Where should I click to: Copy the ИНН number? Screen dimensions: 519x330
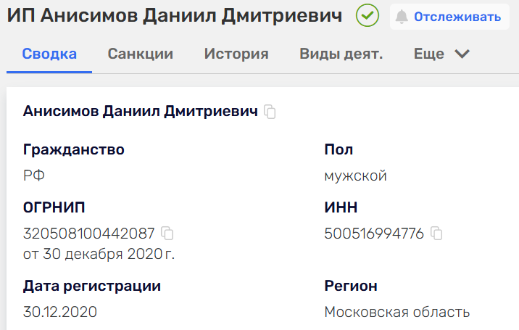[x=436, y=234]
